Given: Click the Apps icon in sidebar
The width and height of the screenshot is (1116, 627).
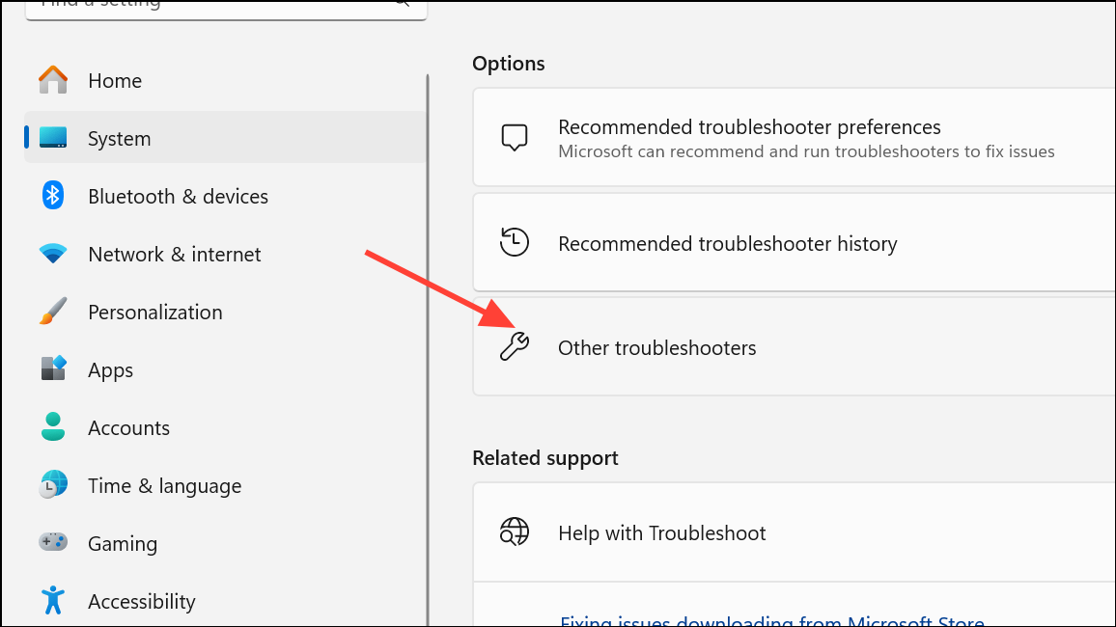Looking at the screenshot, I should (53, 369).
